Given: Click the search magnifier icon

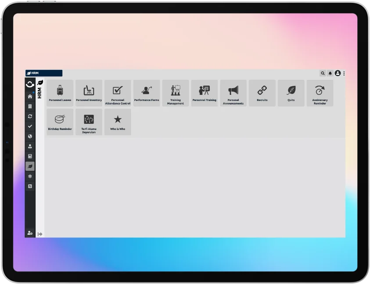Looking at the screenshot, I should [x=323, y=73].
